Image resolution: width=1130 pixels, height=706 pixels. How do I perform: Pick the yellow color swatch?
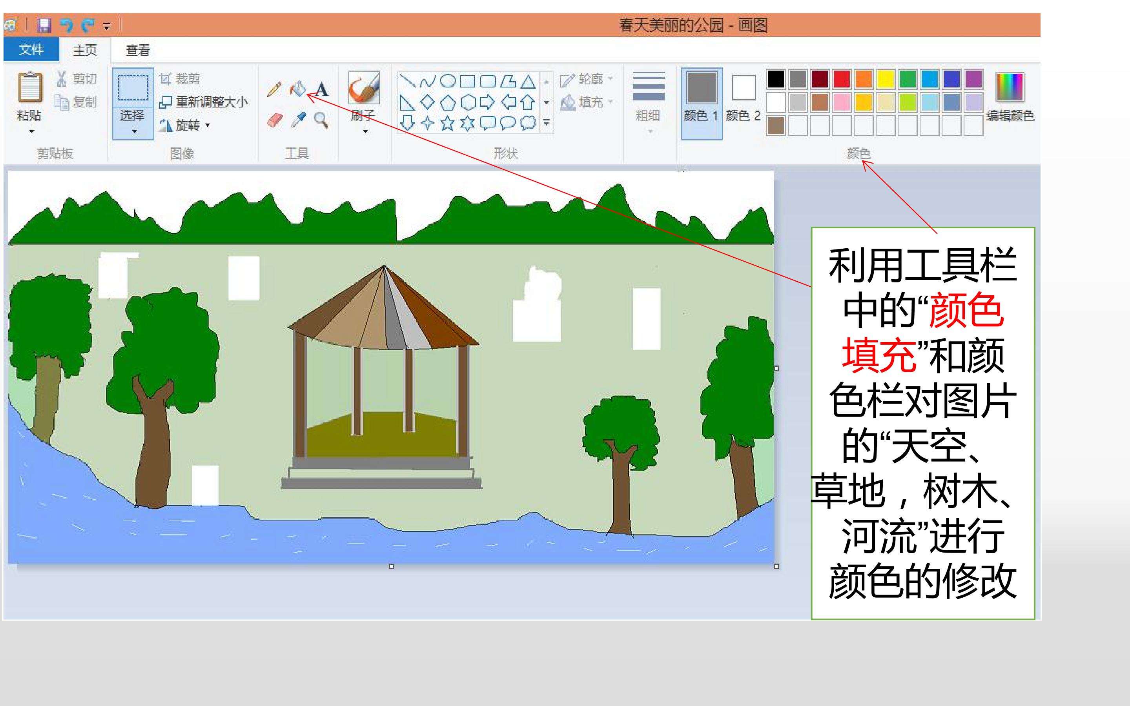(885, 79)
